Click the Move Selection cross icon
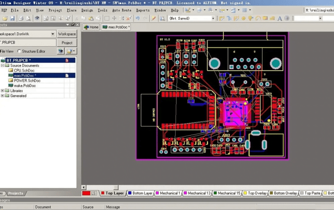The height and width of the screenshot is (210, 334). pos(114,18)
